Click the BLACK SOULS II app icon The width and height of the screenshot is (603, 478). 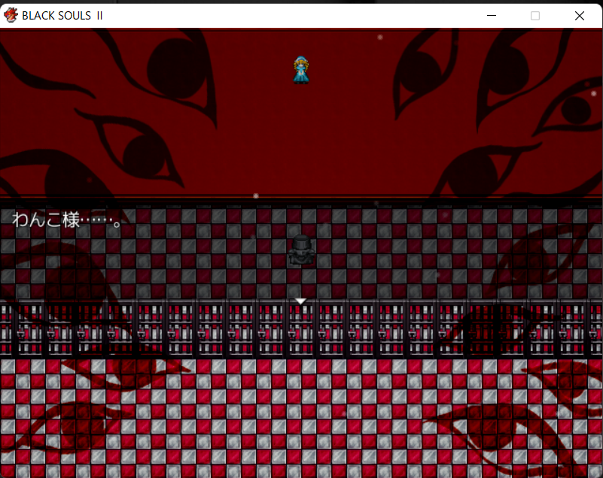click(x=11, y=15)
